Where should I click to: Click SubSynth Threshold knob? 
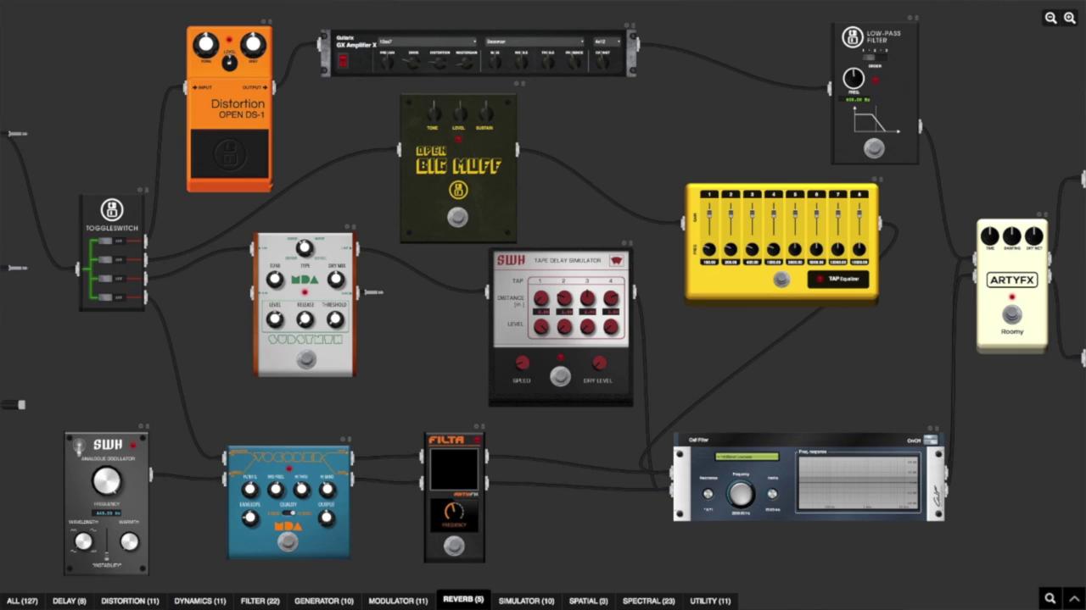(x=335, y=319)
